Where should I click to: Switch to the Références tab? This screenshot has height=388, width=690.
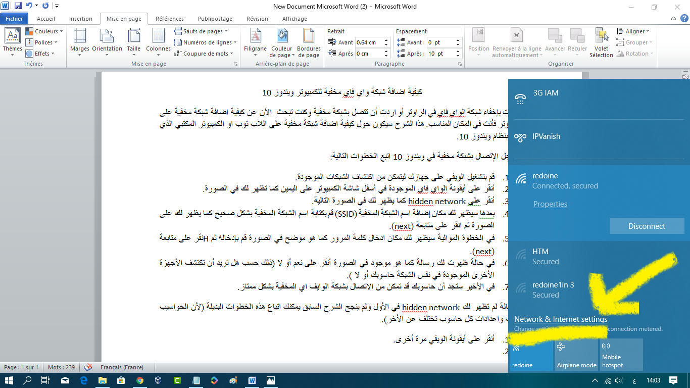point(170,19)
